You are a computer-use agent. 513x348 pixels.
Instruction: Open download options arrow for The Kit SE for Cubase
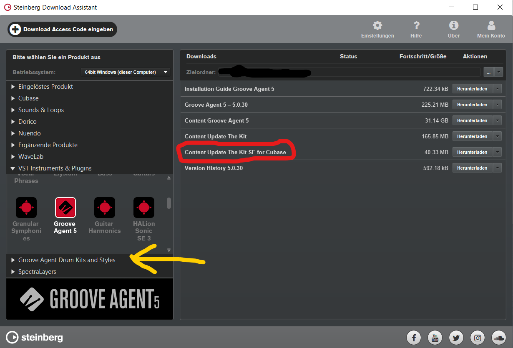click(497, 152)
